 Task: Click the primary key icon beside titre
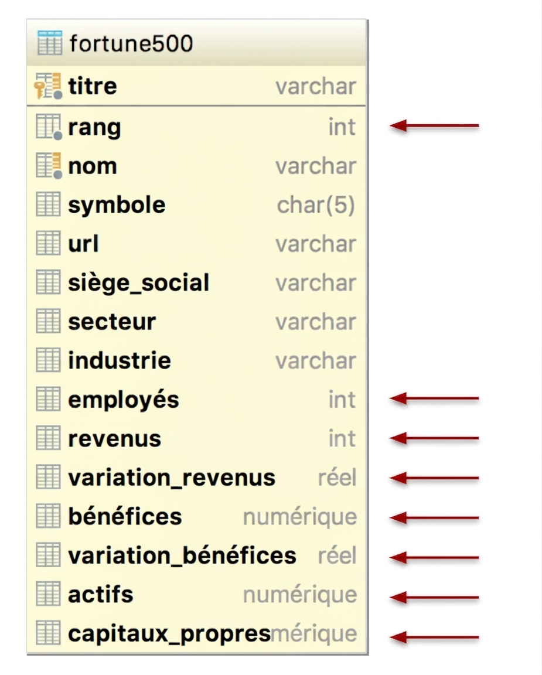tap(48, 86)
